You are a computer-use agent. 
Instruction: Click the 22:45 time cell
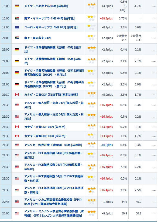[6, 202]
